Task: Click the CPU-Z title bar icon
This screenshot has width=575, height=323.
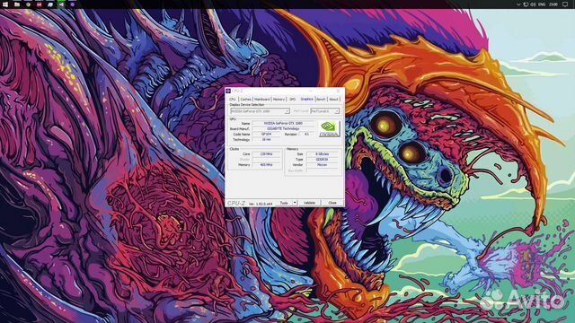Action: tap(228, 91)
